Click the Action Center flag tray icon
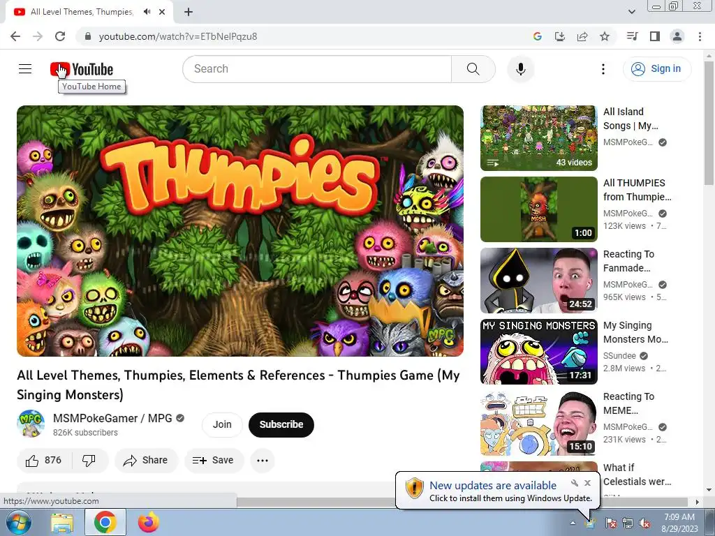Screen dimensions: 715x536 click(x=610, y=523)
